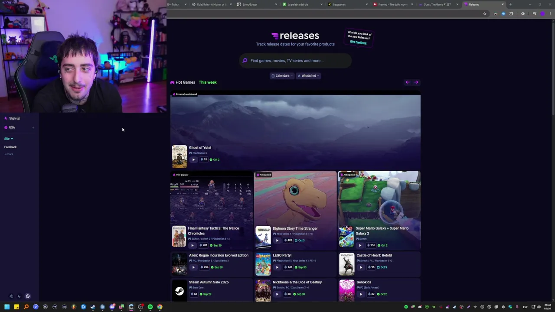This screenshot has height=312, width=555.
Task: Open the Calendars dropdown
Action: coord(282,76)
